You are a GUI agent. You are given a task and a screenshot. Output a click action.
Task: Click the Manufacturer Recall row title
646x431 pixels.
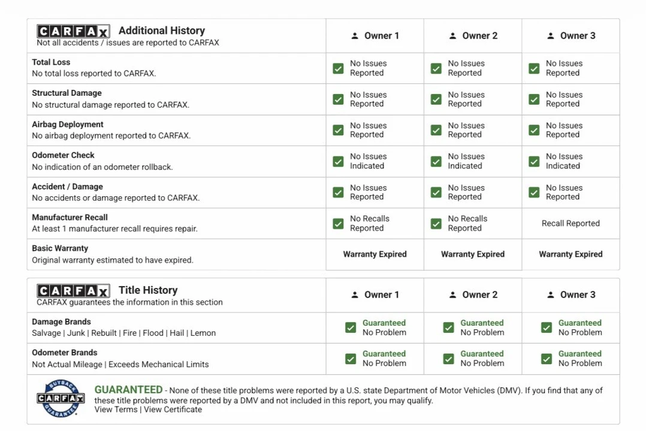[x=70, y=217]
